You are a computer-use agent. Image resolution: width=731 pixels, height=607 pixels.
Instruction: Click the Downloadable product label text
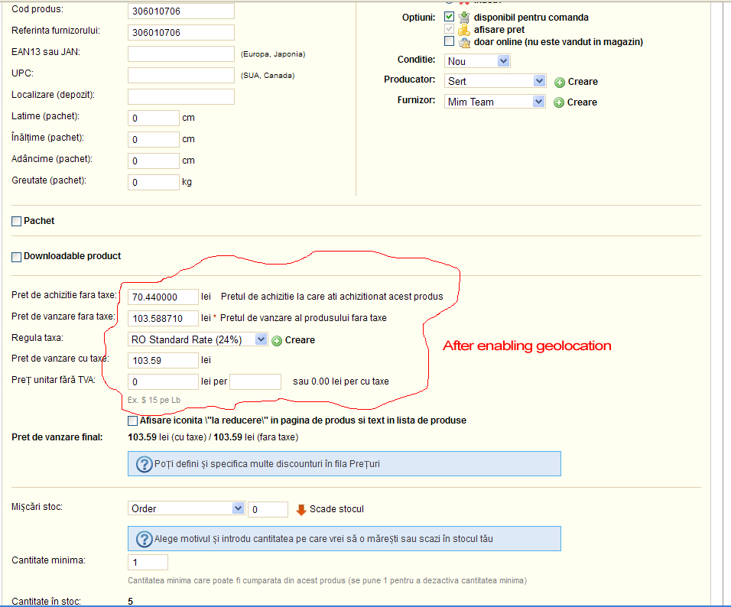pyautogui.click(x=73, y=256)
